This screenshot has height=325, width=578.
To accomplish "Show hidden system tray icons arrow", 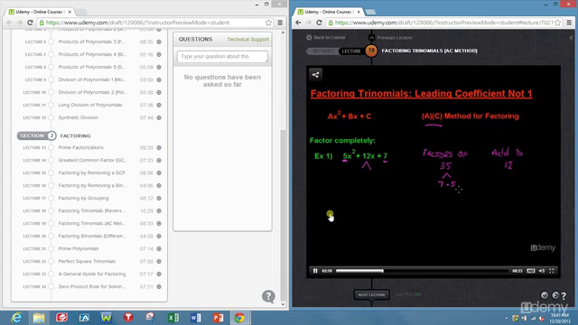I will 507,319.
